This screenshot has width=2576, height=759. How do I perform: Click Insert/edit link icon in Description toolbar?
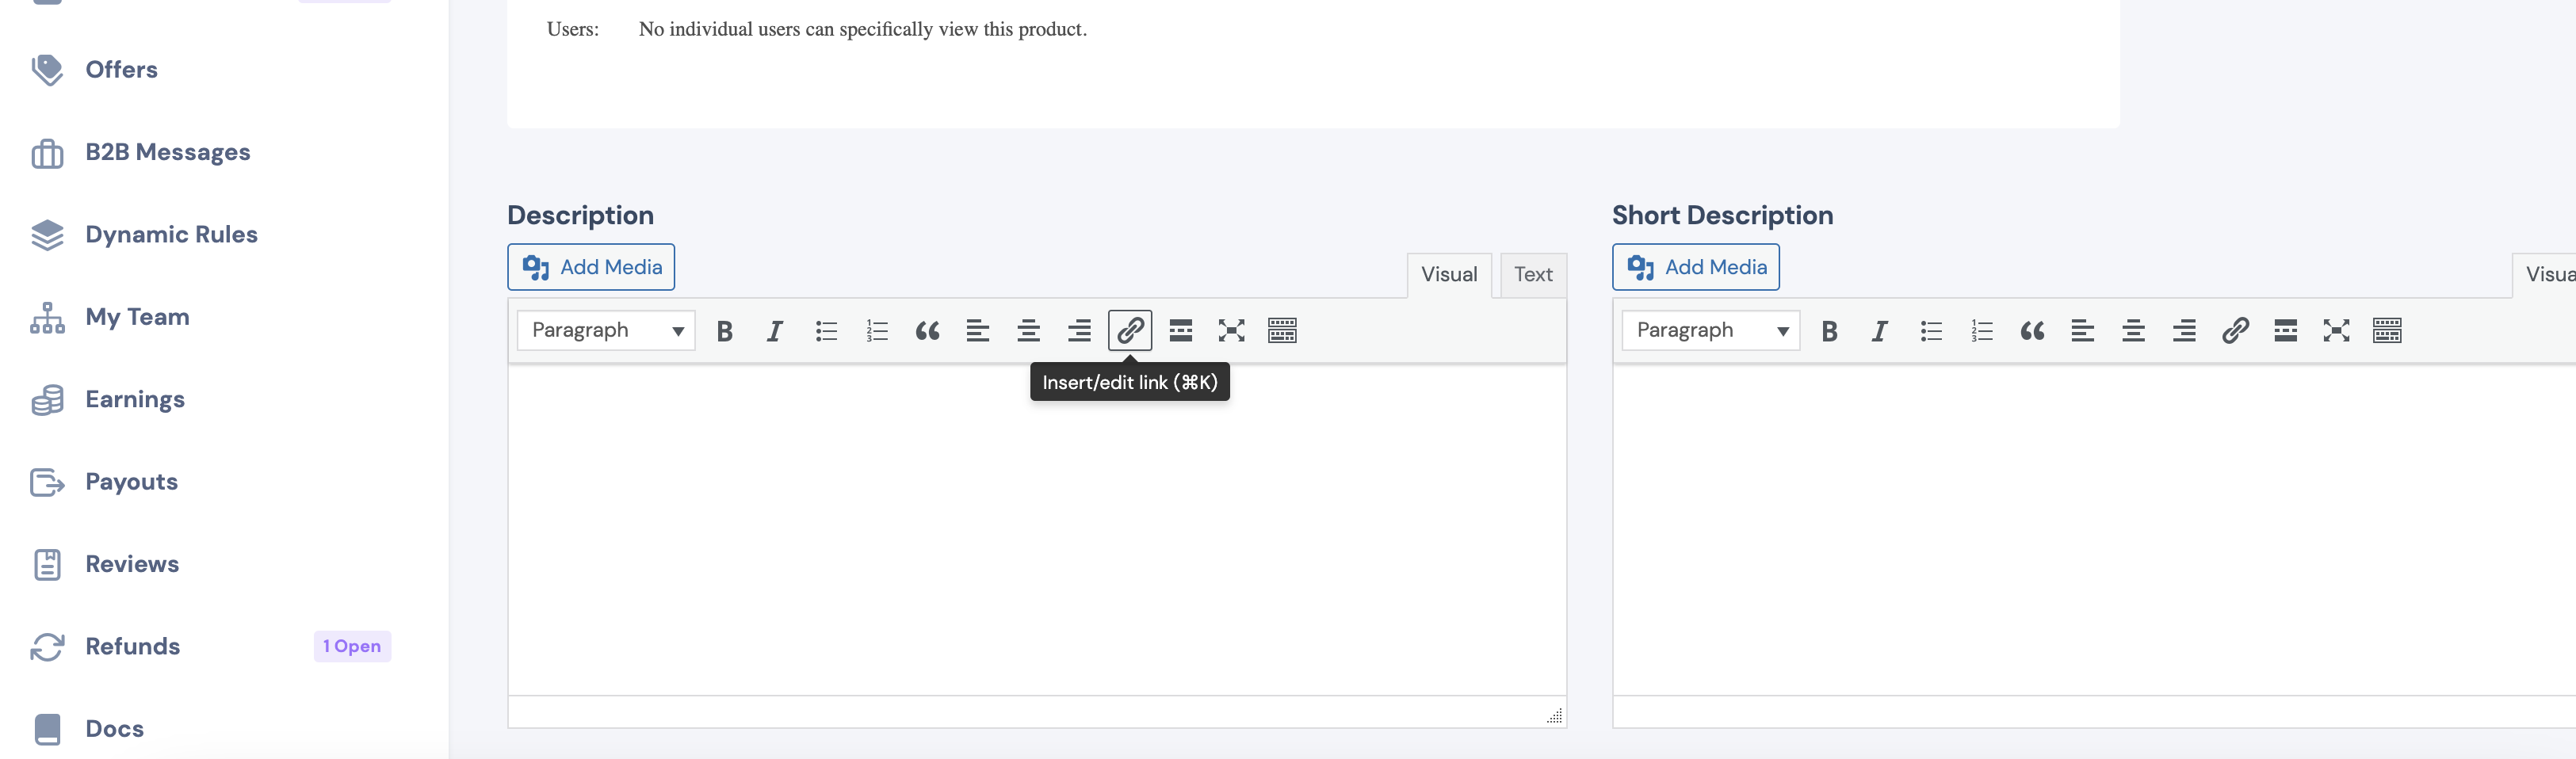pyautogui.click(x=1130, y=331)
